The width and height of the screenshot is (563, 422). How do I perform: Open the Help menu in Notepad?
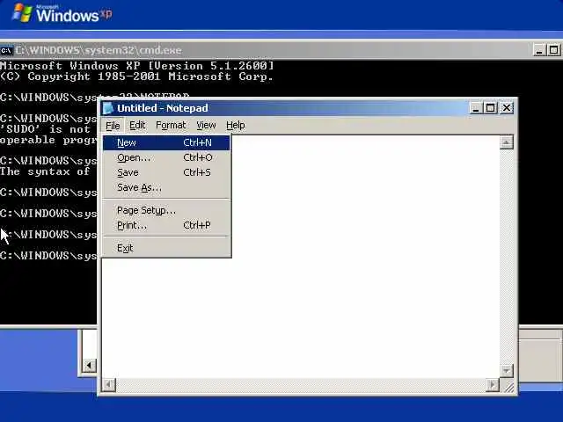point(236,125)
